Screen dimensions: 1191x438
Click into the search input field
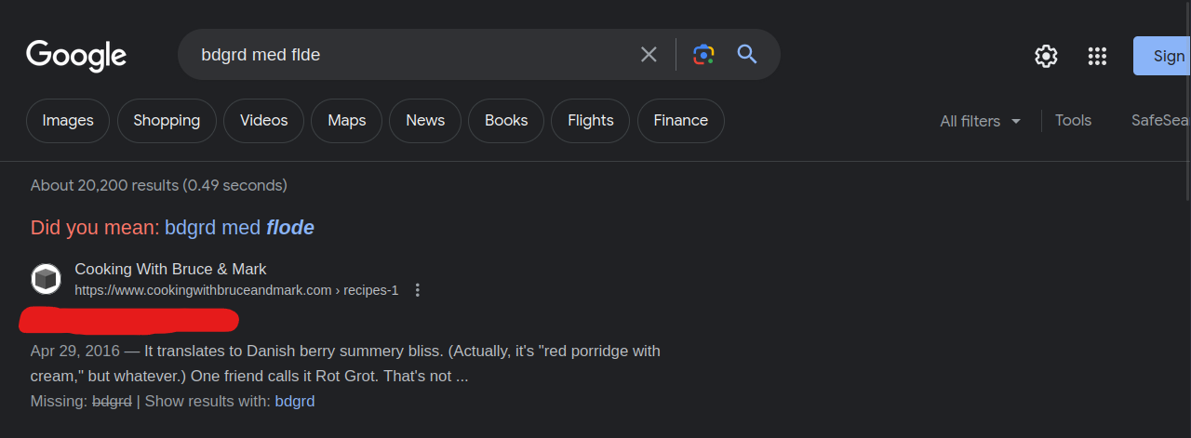tap(409, 55)
